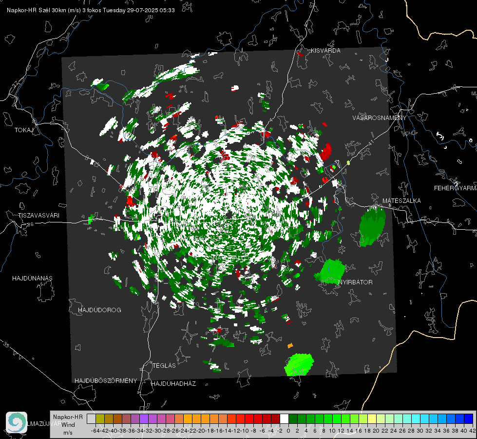This screenshot has width=477, height=439.
Task: Click the 'm/s' unit label in legend
Action: pyautogui.click(x=68, y=433)
